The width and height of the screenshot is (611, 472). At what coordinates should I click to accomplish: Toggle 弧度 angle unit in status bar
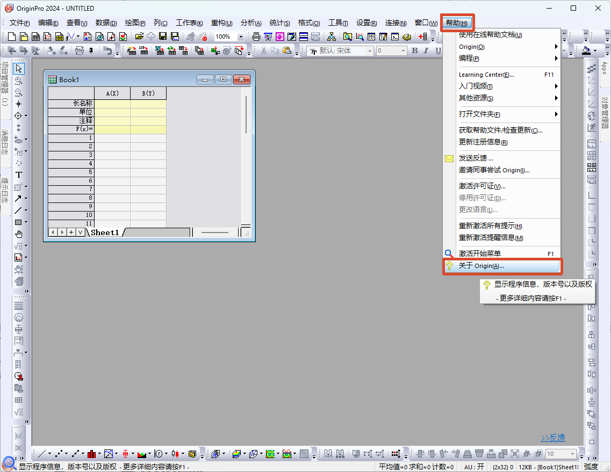[x=591, y=467]
